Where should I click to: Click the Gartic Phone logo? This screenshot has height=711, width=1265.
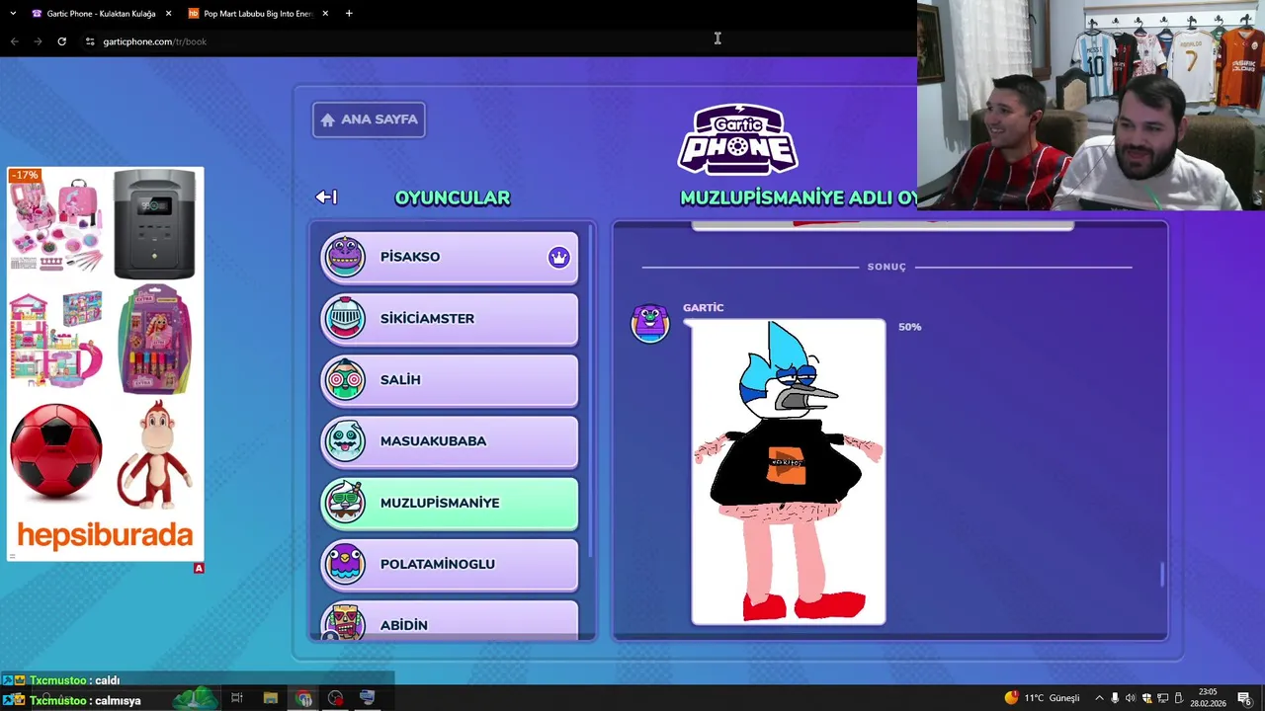[737, 139]
